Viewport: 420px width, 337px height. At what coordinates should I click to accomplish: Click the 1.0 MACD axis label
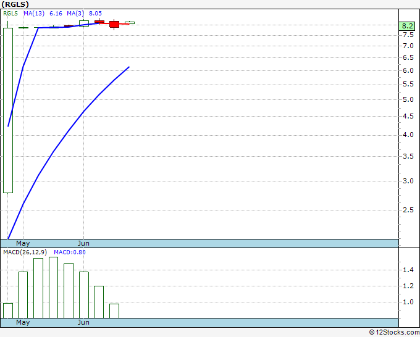click(x=408, y=302)
